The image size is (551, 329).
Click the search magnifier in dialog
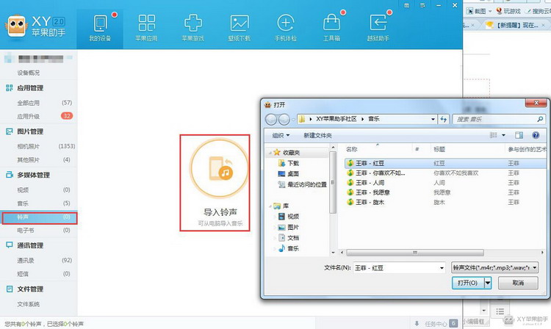(540, 120)
